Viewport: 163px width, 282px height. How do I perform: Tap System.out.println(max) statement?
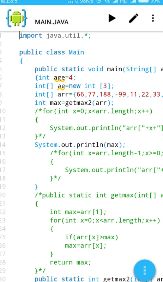coord(80,145)
